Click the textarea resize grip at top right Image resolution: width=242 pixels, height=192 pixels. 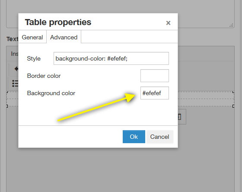point(231,26)
